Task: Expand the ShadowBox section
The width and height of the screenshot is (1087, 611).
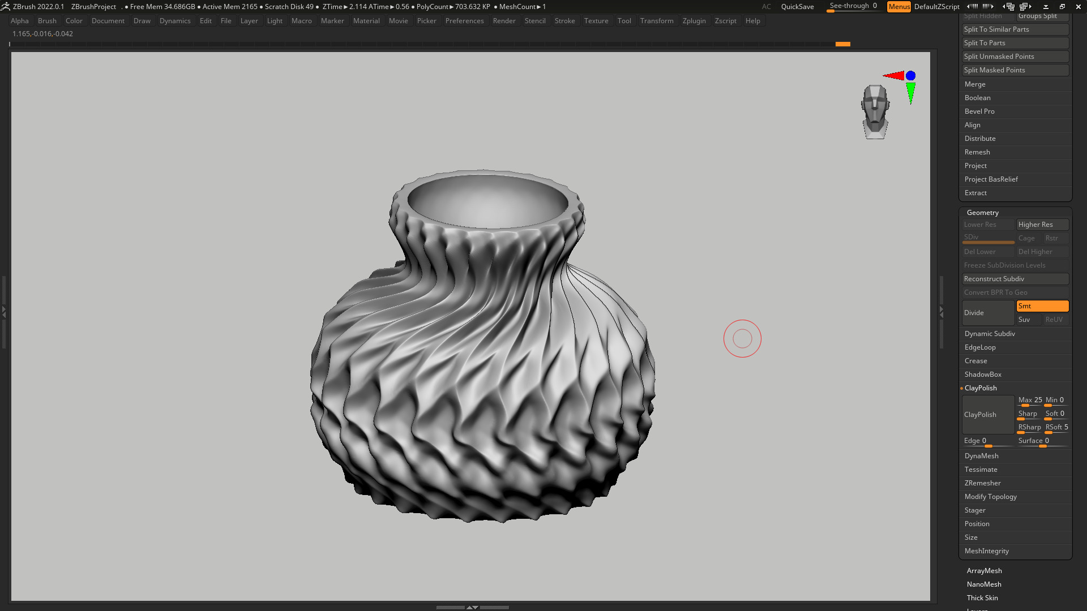Action: 983,375
